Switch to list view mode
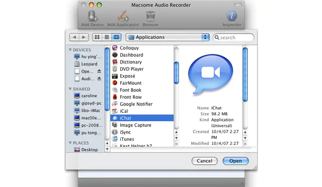This screenshot has height=187, width=322. click(107, 37)
